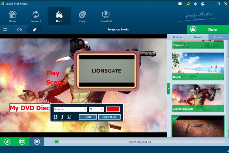229x153 pixels.
Task: Switch to the Custom templates tab
Action: (219, 37)
